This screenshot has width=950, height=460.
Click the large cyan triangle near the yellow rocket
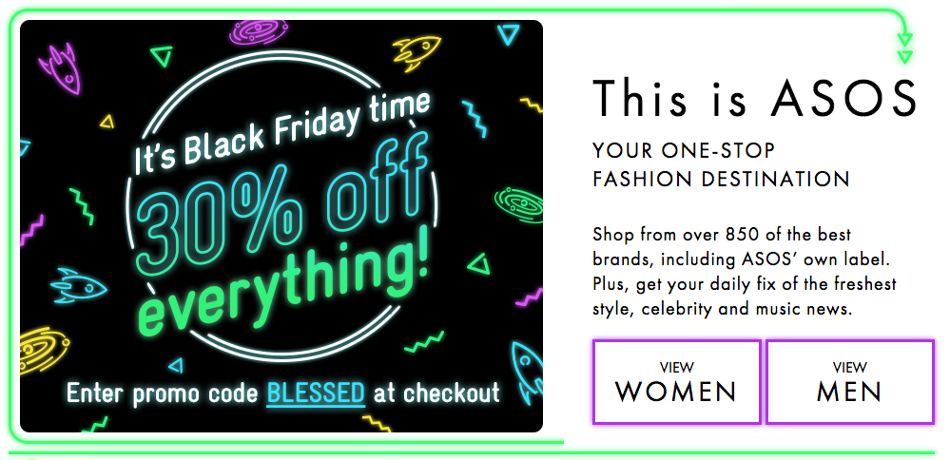508,34
